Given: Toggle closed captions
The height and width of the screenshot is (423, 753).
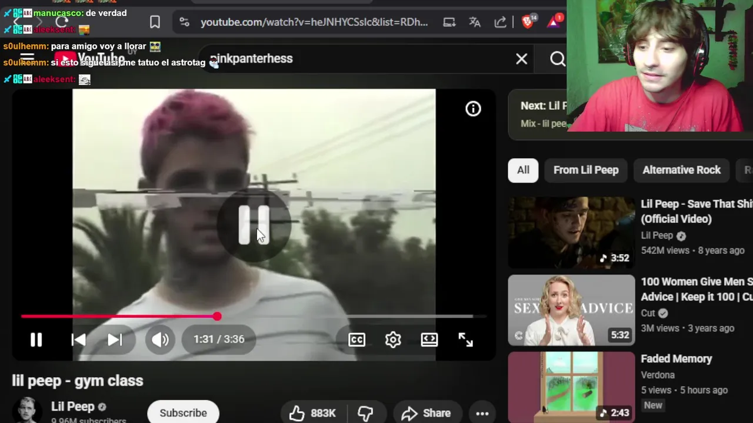Looking at the screenshot, I should click(x=356, y=340).
